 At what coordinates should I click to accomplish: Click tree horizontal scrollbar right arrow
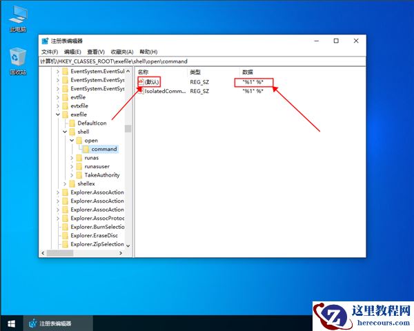point(121,253)
